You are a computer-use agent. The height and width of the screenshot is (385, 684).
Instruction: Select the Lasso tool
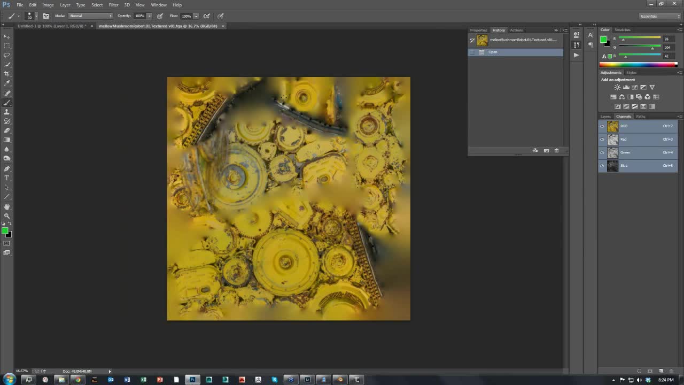[x=7, y=55]
